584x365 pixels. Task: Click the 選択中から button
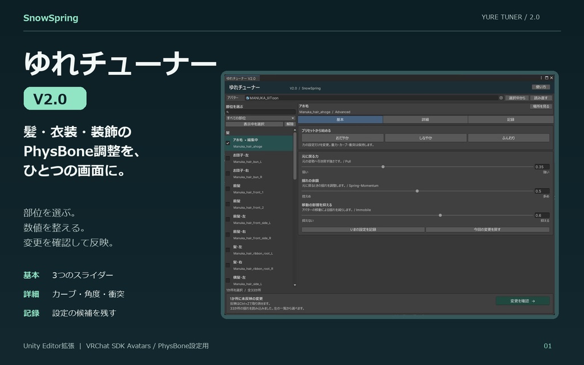coord(517,98)
